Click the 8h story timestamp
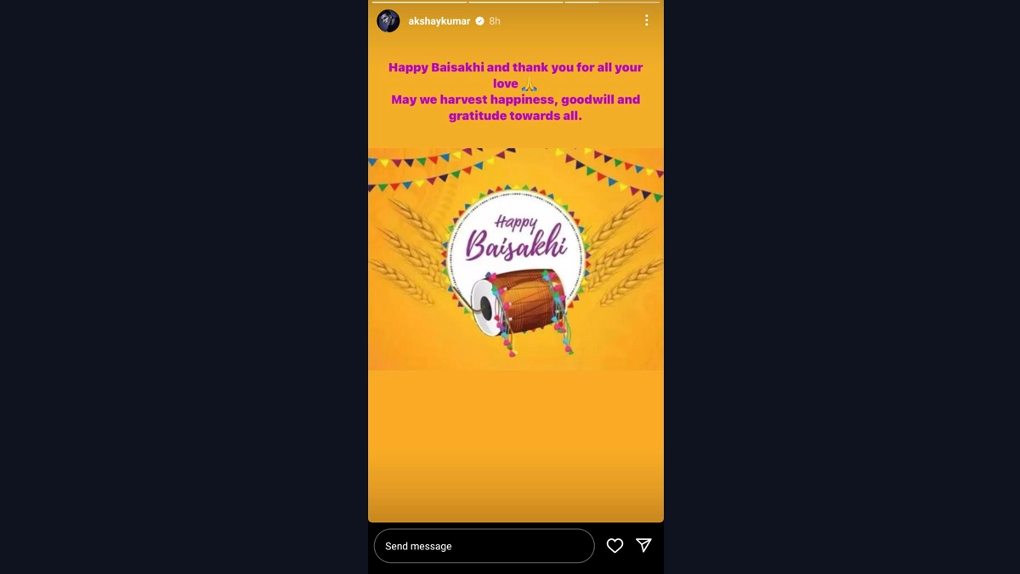 [495, 20]
